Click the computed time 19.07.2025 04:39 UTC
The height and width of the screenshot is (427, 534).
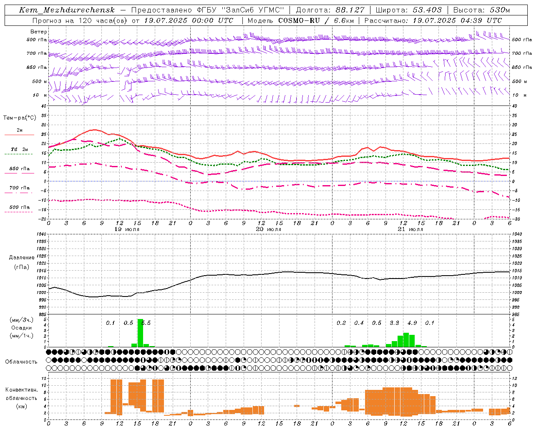pyautogui.click(x=457, y=20)
